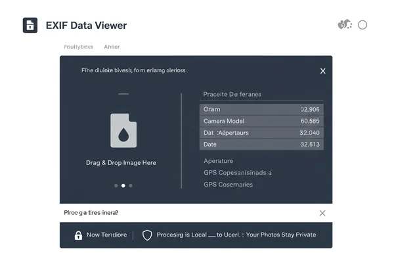Click the circle icon in the top-right header
The height and width of the screenshot is (276, 394).
[362, 25]
